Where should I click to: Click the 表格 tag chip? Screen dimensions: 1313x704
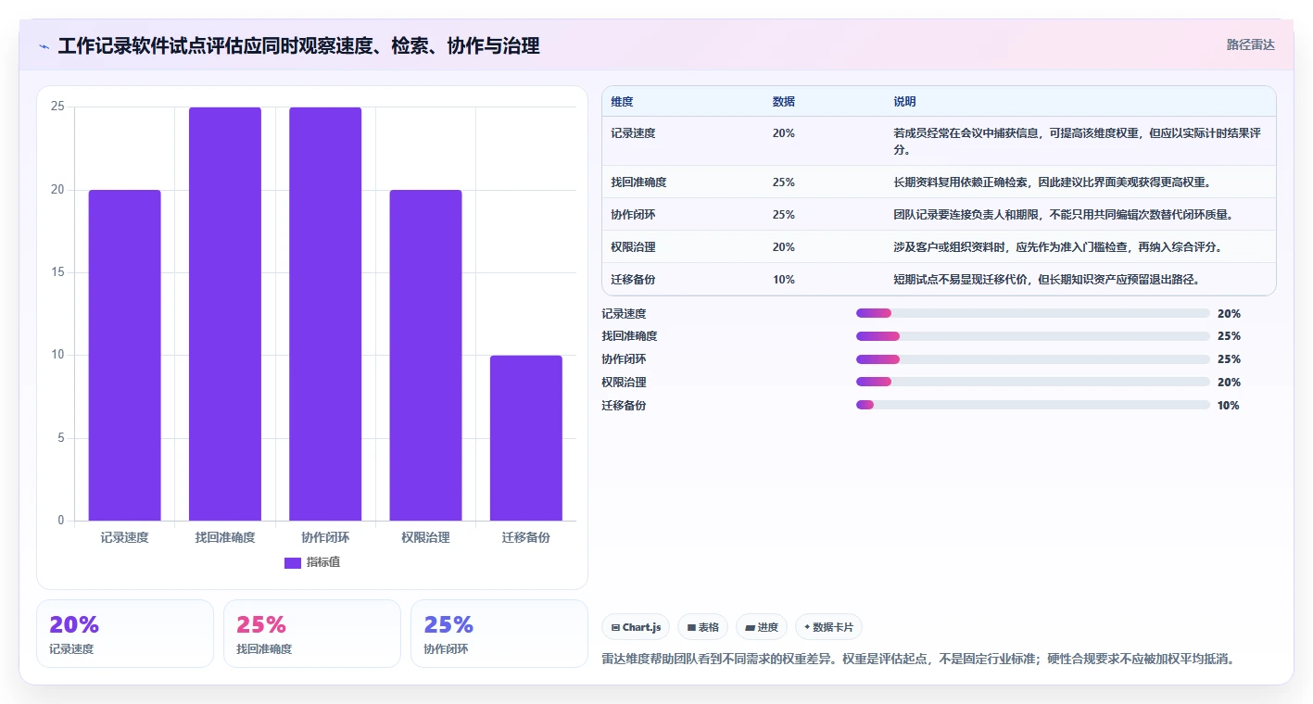[x=703, y=627]
